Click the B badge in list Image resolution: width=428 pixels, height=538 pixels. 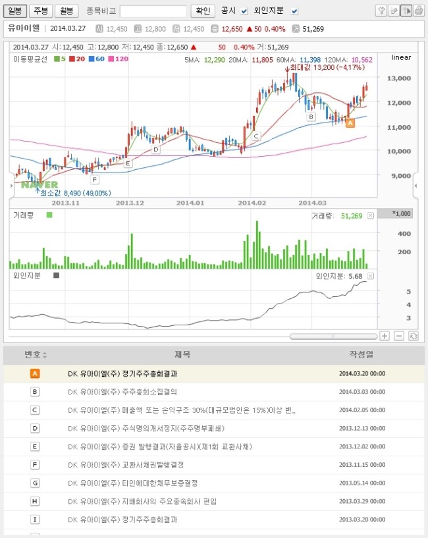pos(35,392)
